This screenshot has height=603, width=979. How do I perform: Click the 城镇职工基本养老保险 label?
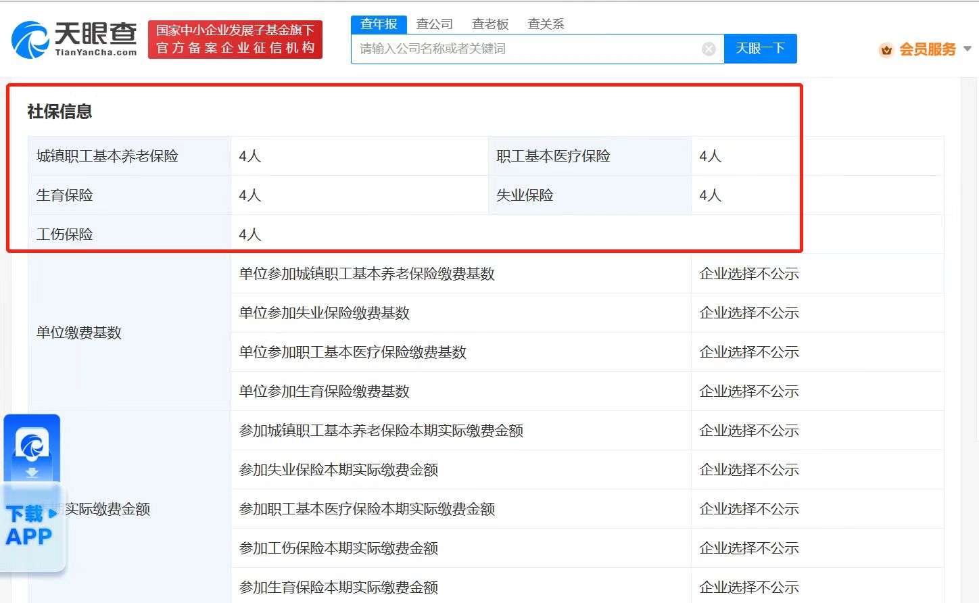(107, 156)
